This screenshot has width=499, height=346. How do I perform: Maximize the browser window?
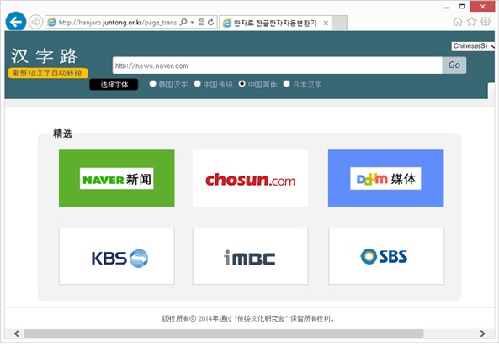pyautogui.click(x=463, y=7)
